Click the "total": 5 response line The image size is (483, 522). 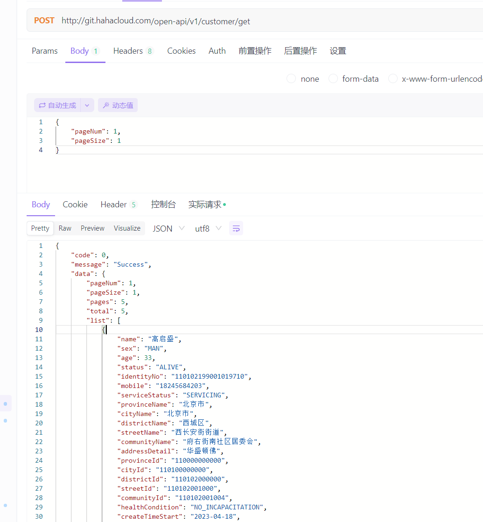click(x=107, y=311)
